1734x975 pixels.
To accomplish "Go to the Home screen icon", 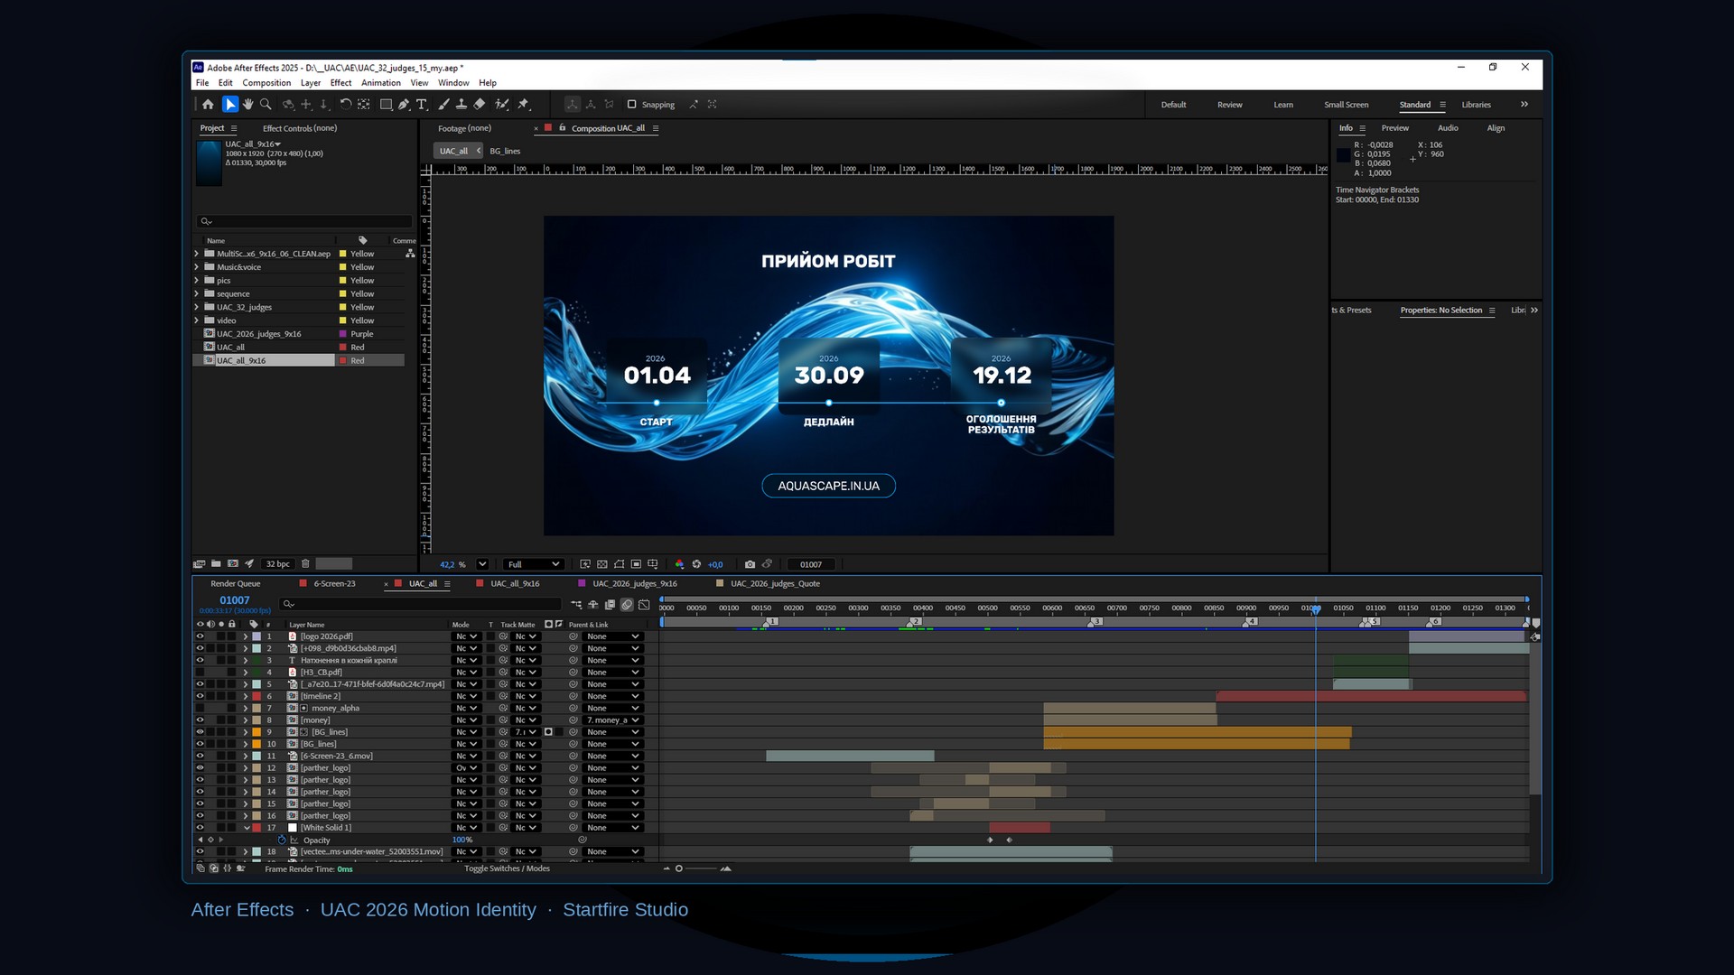I will (x=208, y=105).
